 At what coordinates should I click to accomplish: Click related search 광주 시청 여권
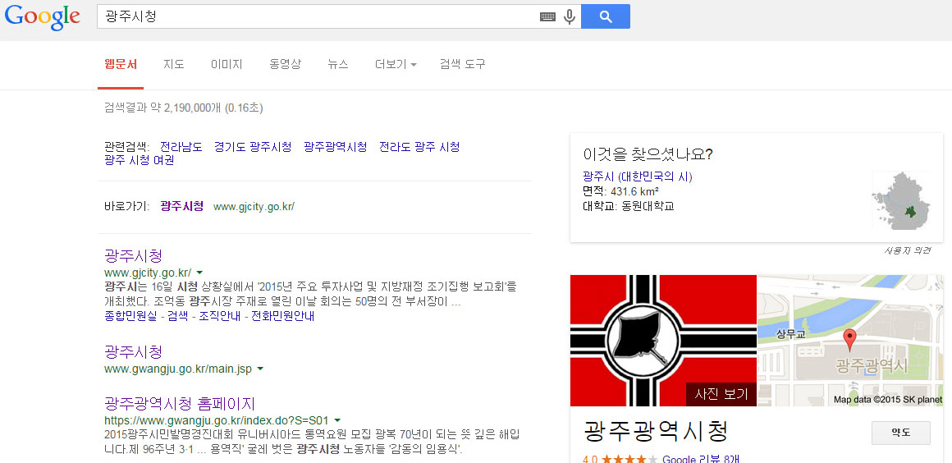click(140, 160)
